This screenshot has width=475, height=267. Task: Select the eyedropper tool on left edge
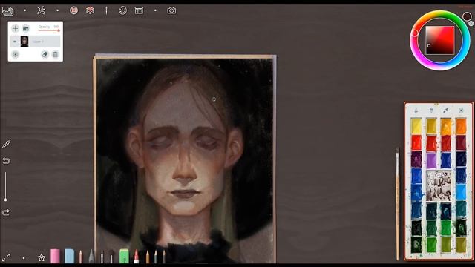click(6, 145)
